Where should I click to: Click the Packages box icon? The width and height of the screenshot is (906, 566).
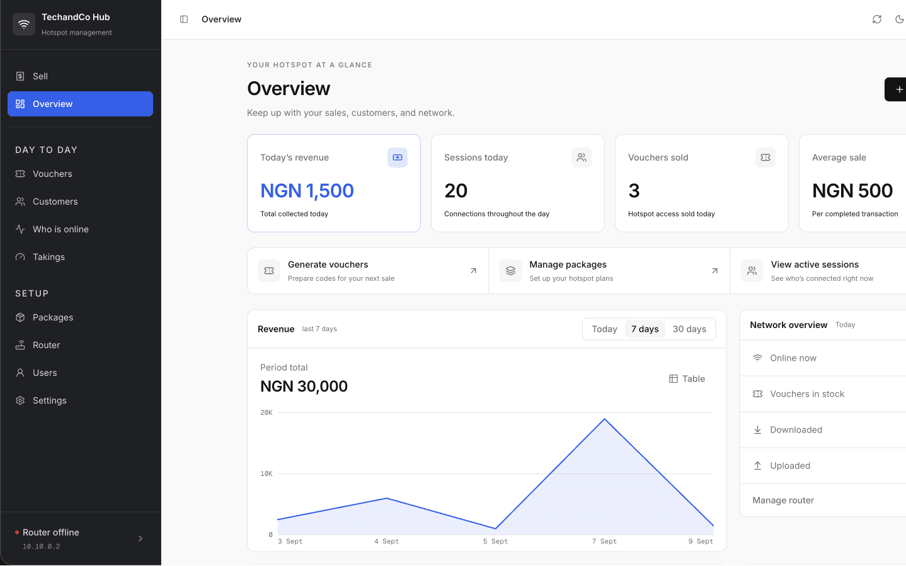(20, 317)
